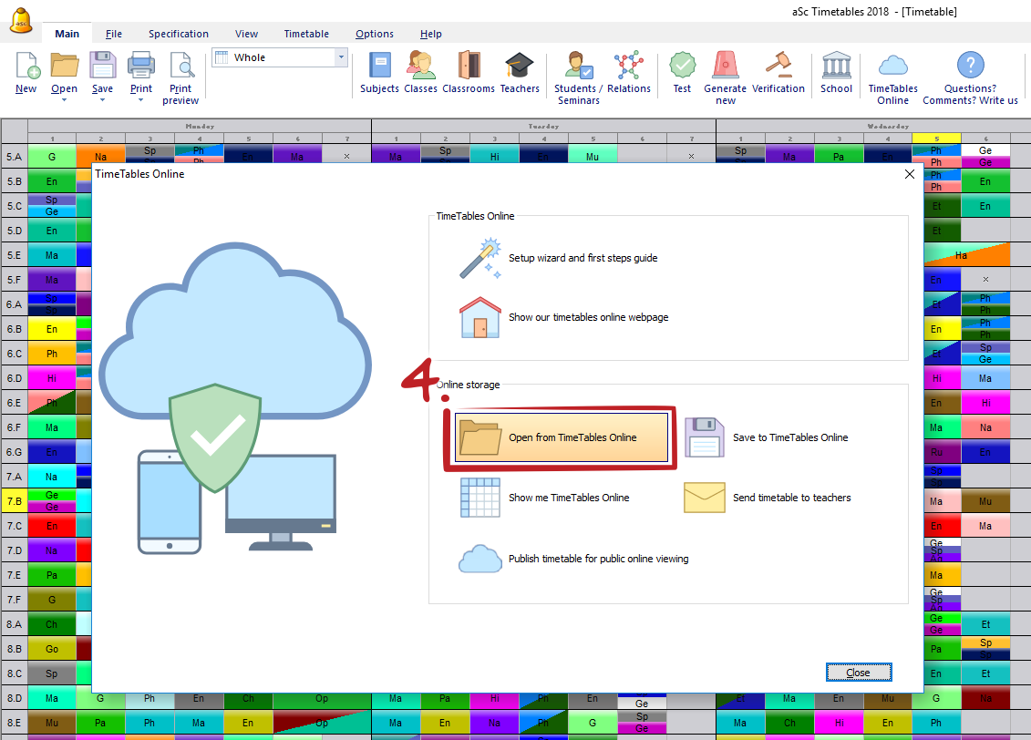Open Students / Seminars toolbar icon
This screenshot has width=1031, height=740.
579,67
